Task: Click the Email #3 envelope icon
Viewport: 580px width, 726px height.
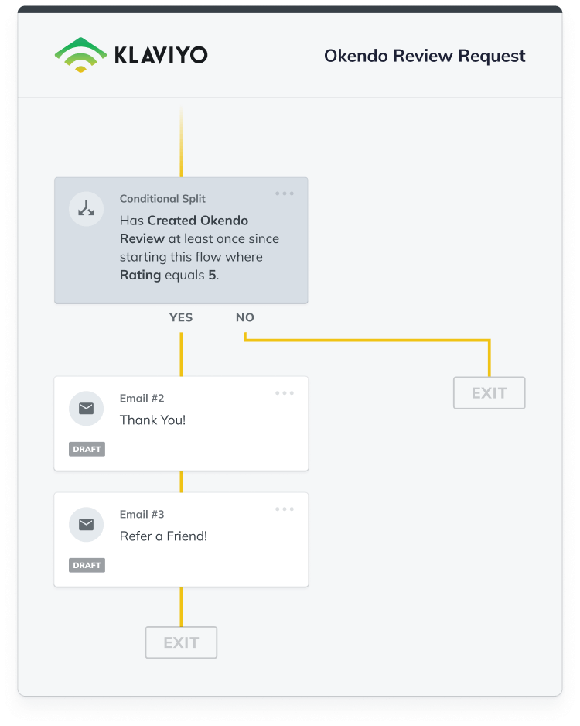Action: point(86,525)
